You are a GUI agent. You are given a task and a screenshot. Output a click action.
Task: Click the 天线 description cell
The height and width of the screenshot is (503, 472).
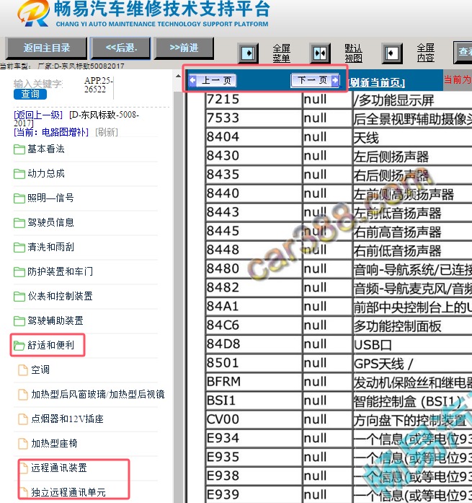[412, 137]
